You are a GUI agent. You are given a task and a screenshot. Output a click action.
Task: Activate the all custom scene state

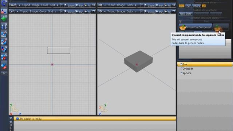[204, 6]
